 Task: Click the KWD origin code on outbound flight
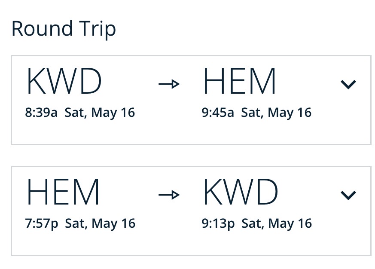coord(64,82)
